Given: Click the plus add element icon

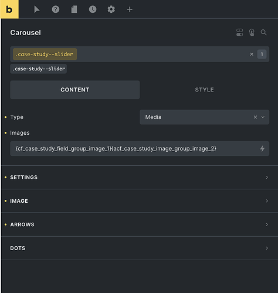Looking at the screenshot, I should (x=130, y=9).
